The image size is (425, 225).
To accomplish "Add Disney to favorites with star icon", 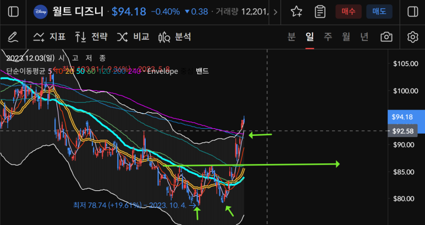I will point(296,12).
